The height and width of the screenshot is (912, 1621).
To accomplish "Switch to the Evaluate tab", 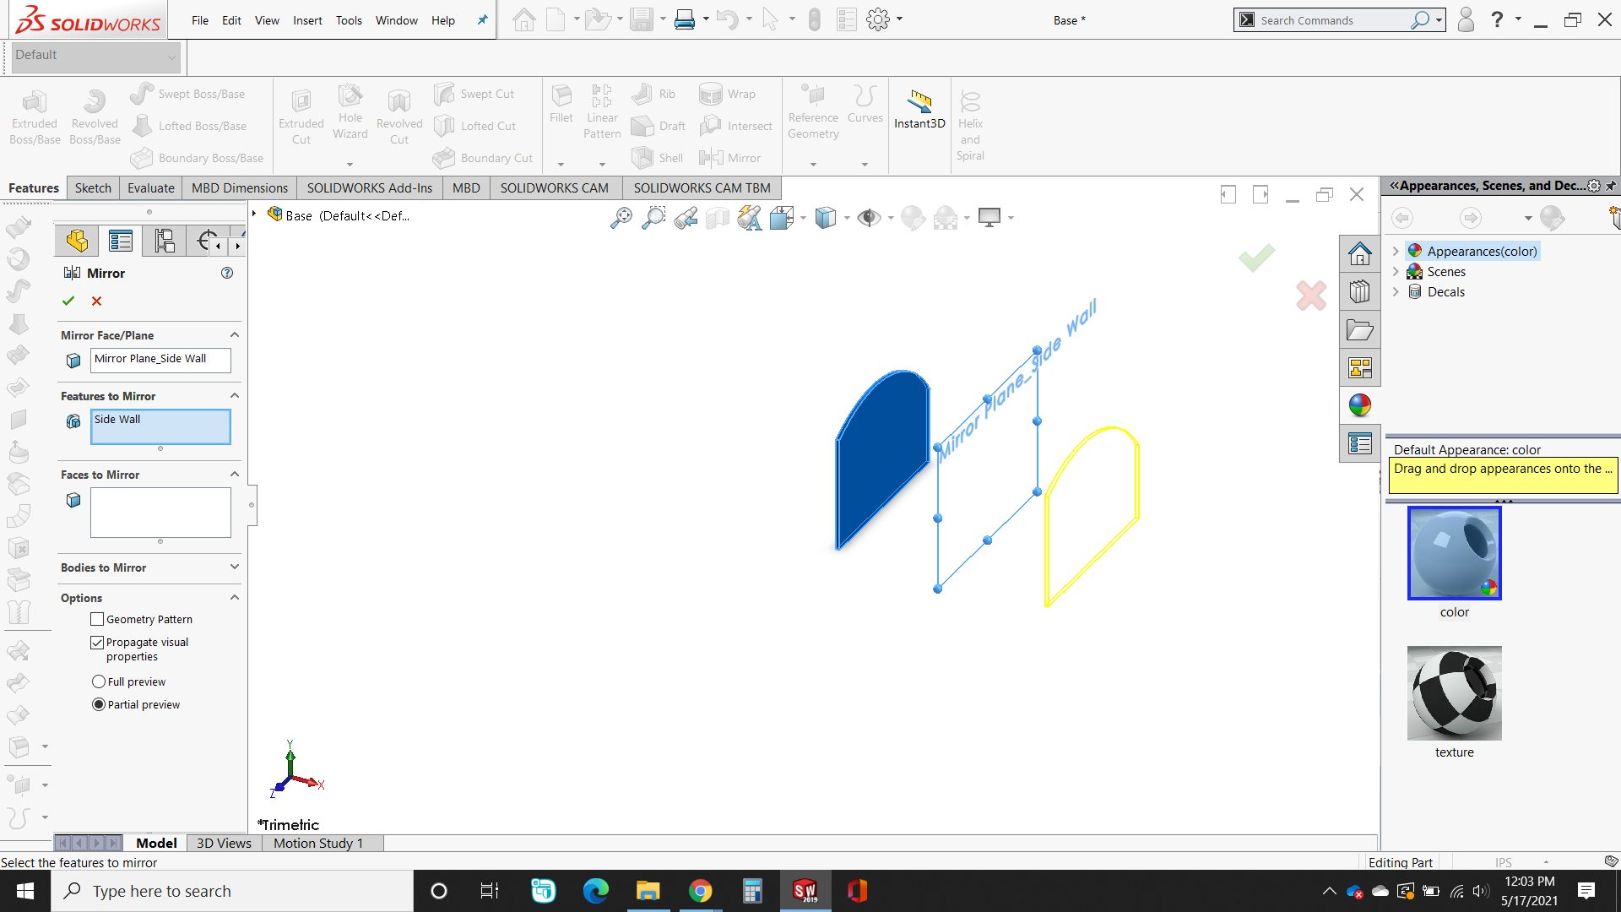I will point(151,187).
